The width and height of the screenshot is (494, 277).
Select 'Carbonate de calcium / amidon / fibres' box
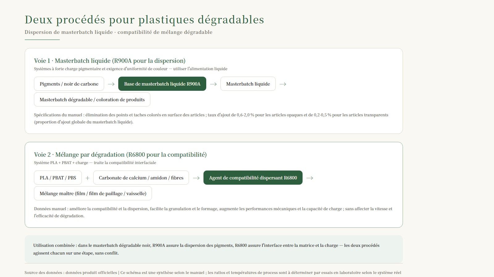141,178
